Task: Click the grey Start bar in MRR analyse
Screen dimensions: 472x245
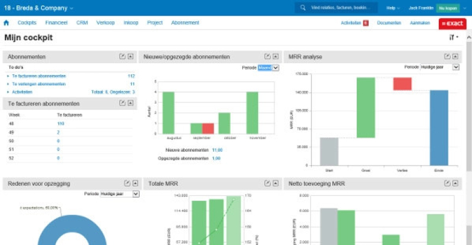Action: [x=329, y=152]
